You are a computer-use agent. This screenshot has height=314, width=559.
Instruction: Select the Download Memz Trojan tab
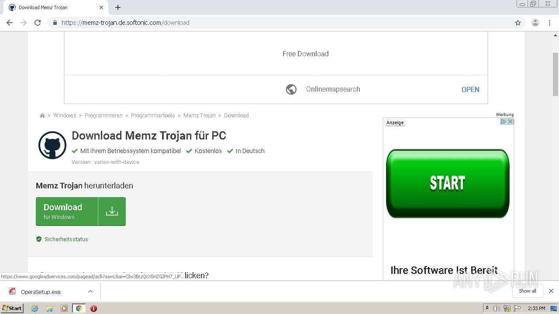point(56,7)
